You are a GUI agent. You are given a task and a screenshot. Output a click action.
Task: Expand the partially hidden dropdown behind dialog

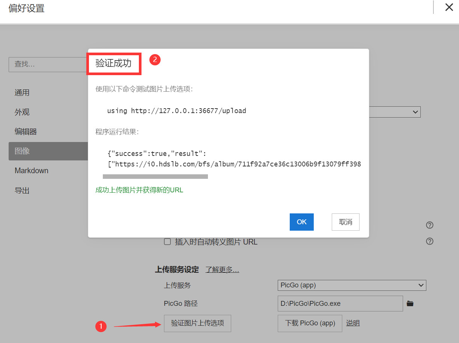point(395,112)
